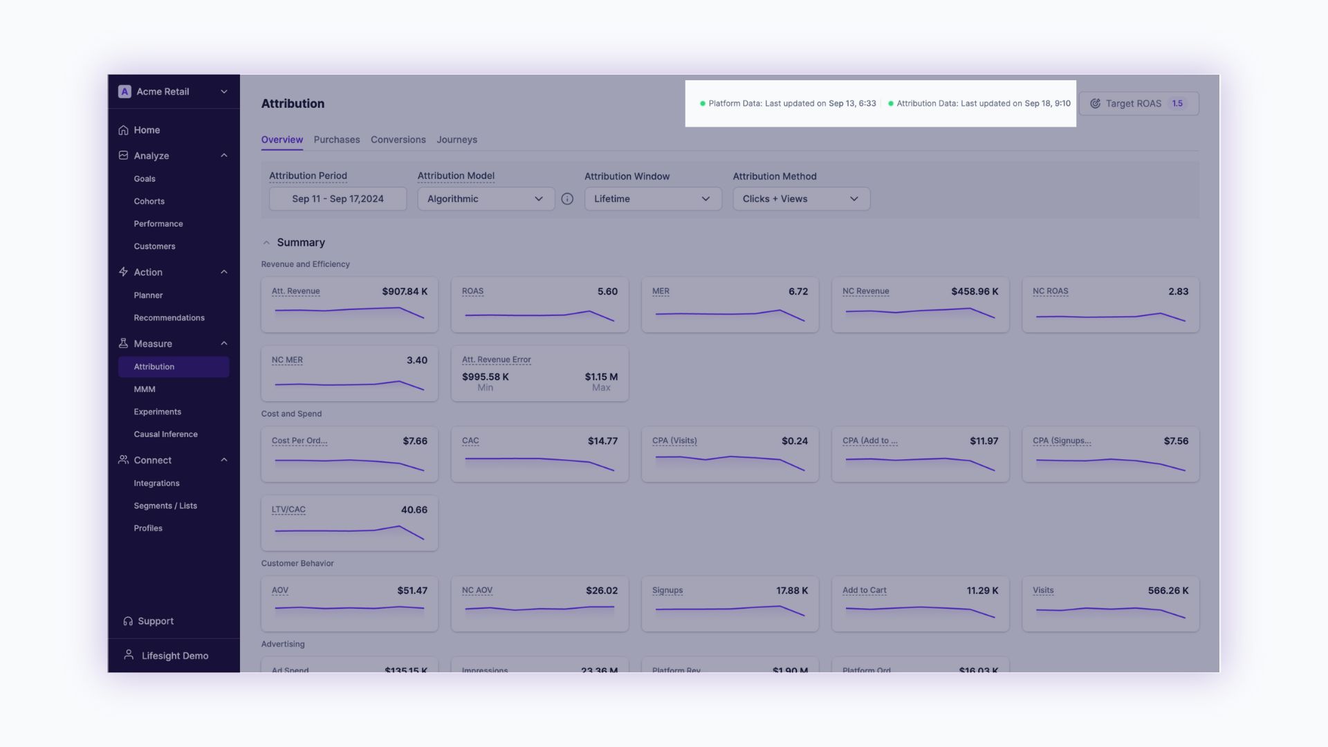Open the Attribution Model dropdown
This screenshot has height=747, width=1328.
click(486, 199)
